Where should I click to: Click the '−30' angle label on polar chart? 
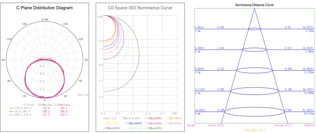(24, 96)
